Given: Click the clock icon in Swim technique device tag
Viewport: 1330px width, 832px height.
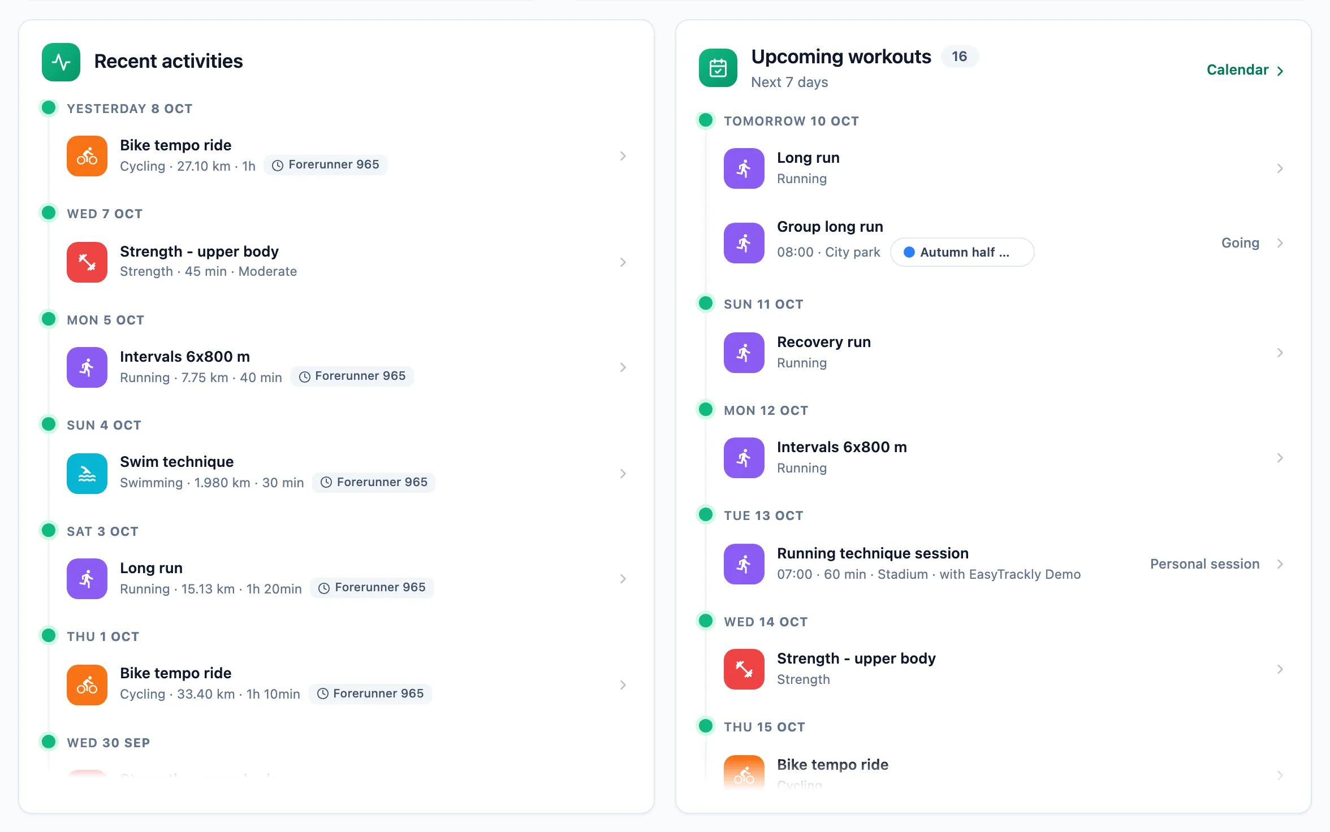Looking at the screenshot, I should pyautogui.click(x=326, y=482).
